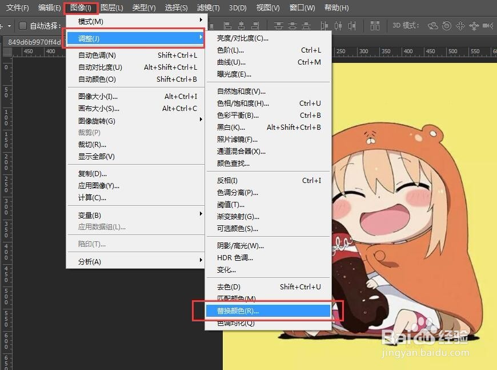Select 替换颜色(R)... menu item
Viewport: 497px width, 370px height.
point(268,311)
